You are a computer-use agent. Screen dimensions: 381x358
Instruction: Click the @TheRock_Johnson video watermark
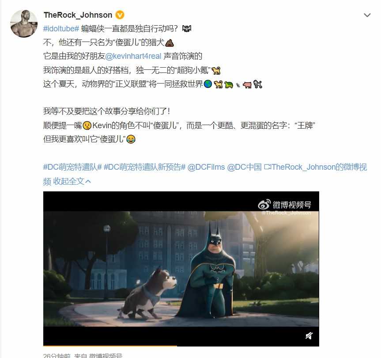click(x=286, y=213)
